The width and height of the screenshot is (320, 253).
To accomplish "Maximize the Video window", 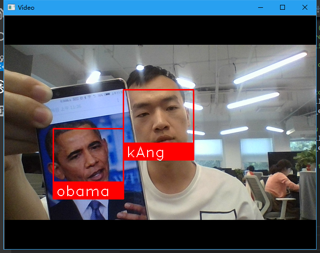I will (x=282, y=8).
